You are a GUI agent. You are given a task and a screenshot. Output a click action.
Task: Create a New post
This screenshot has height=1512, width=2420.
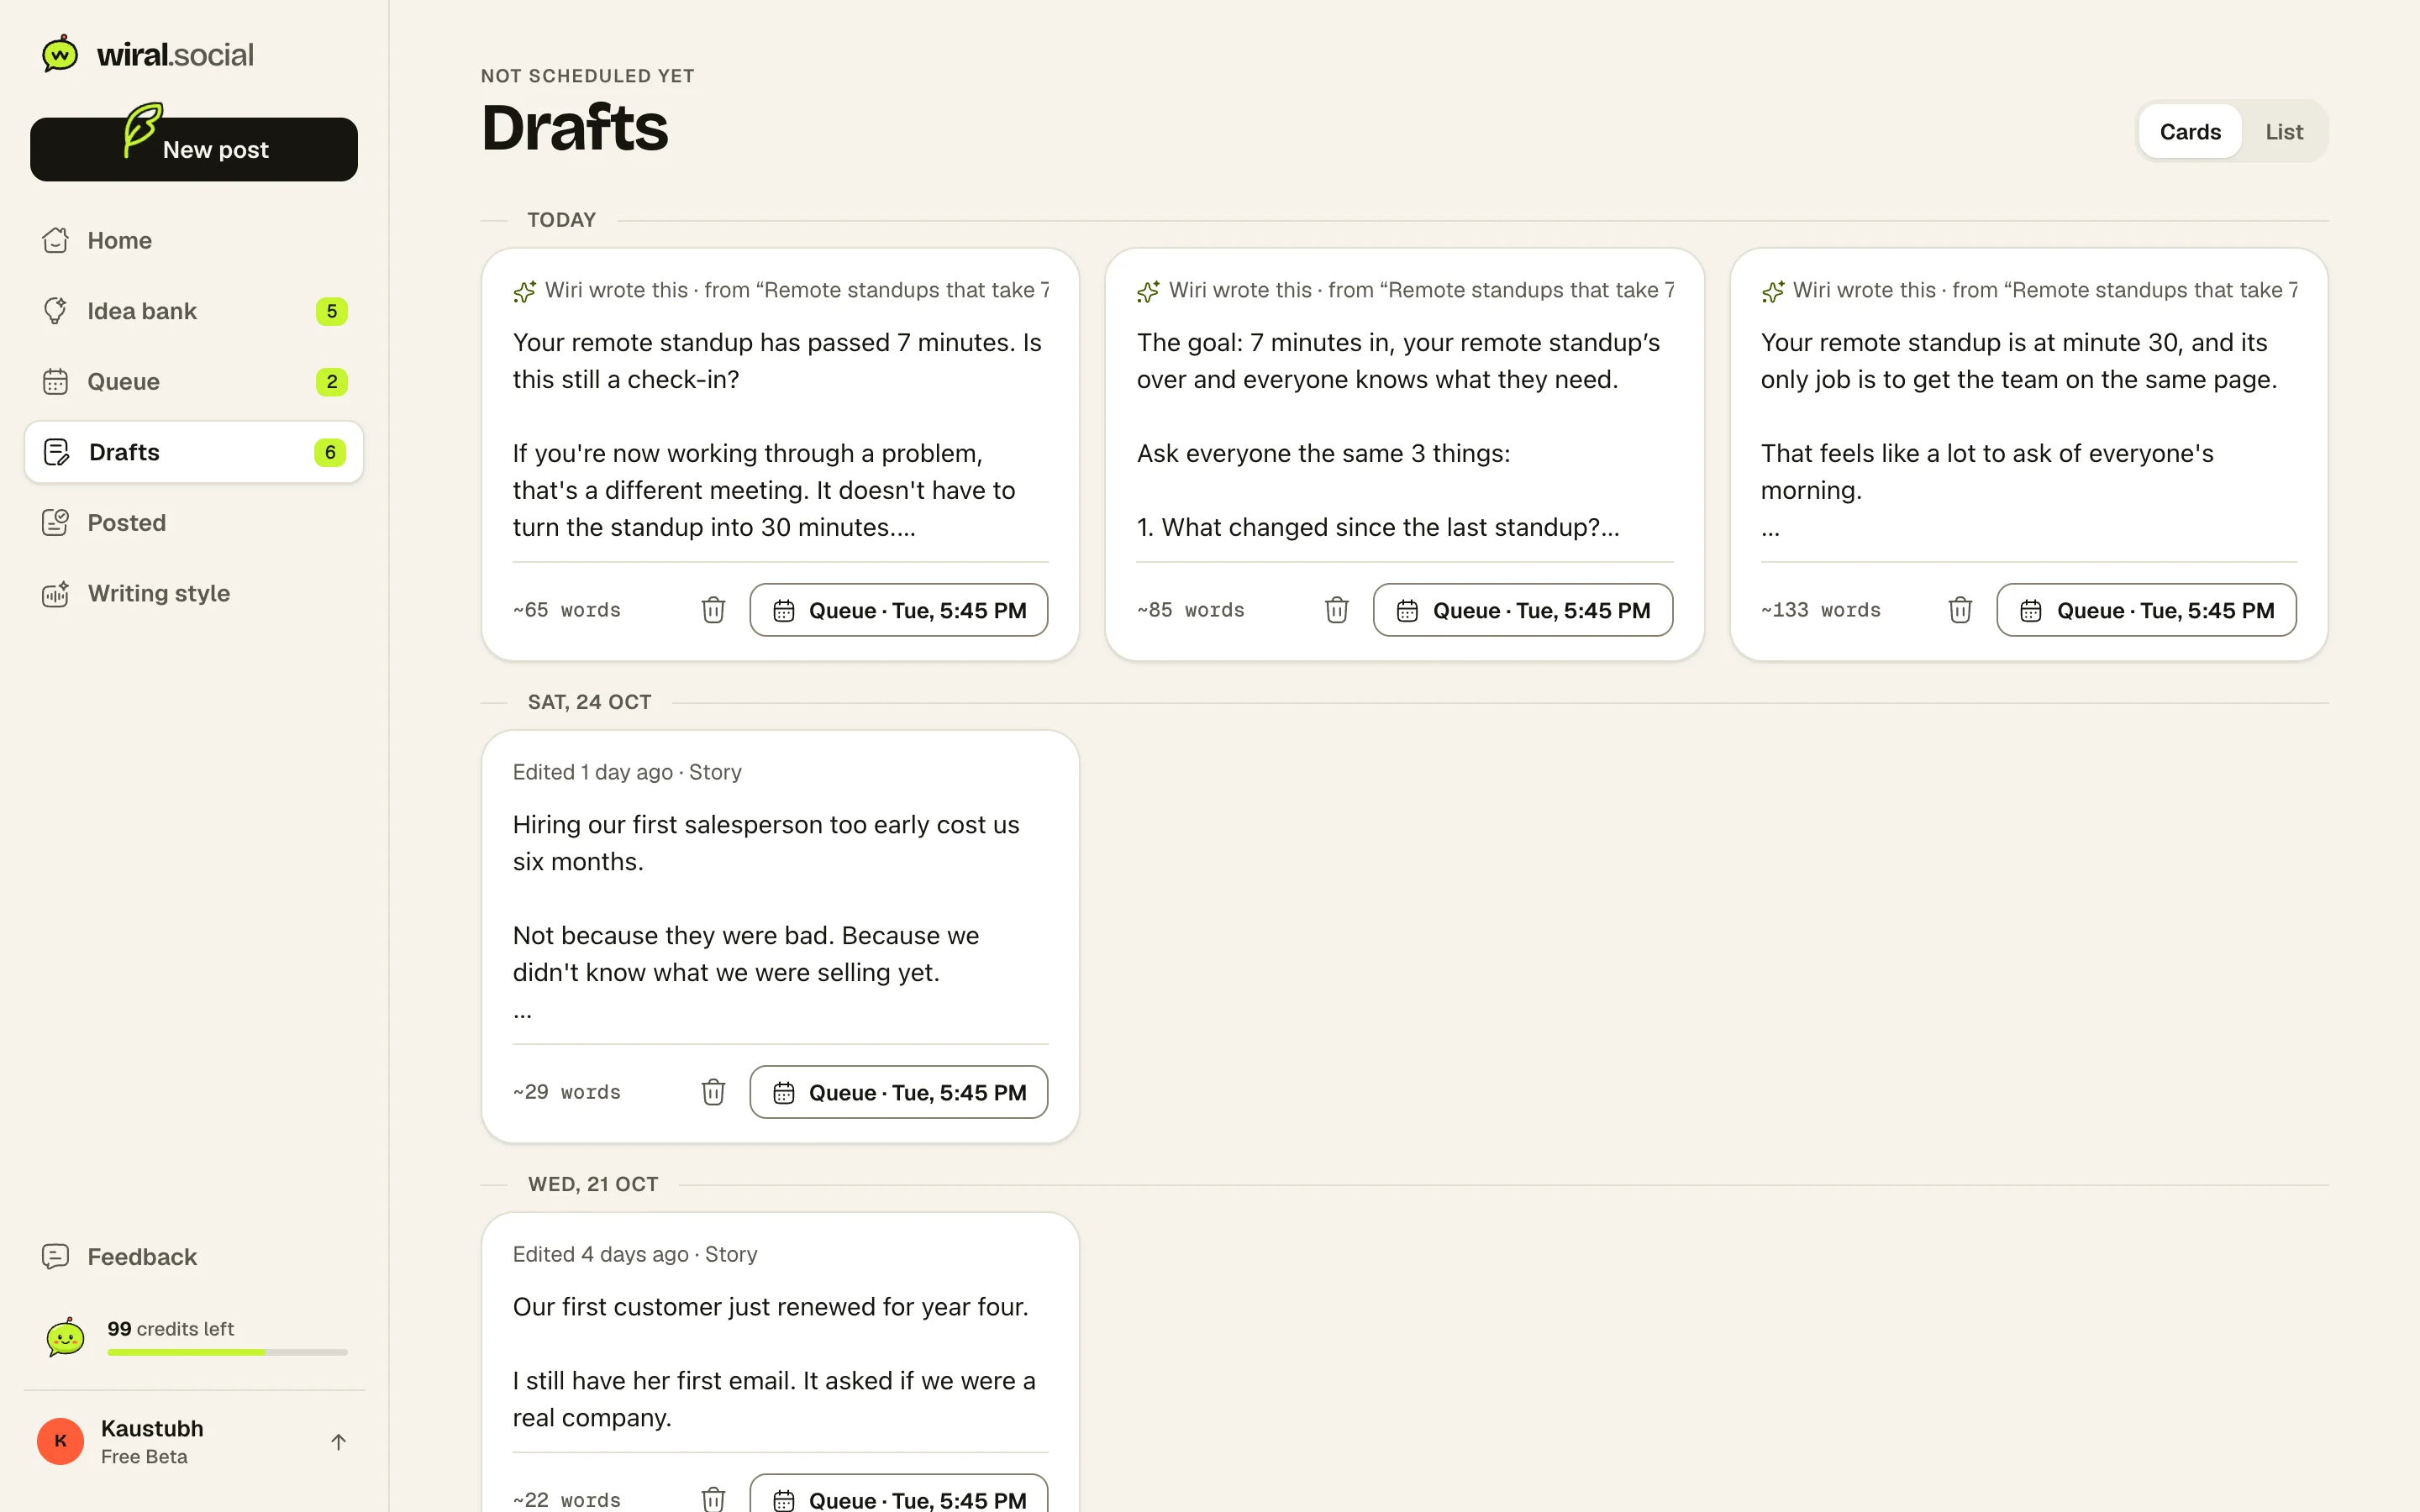point(194,149)
